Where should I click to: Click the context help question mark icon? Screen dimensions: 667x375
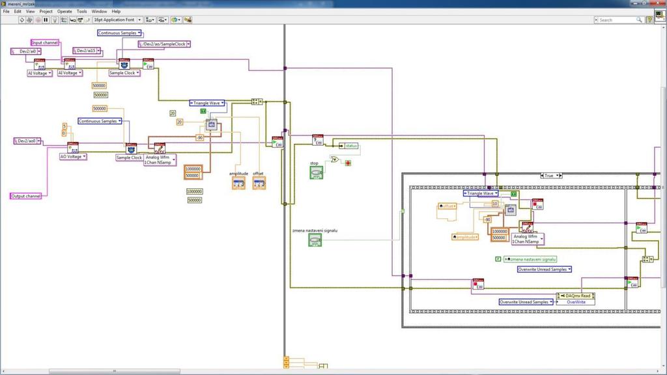click(649, 20)
